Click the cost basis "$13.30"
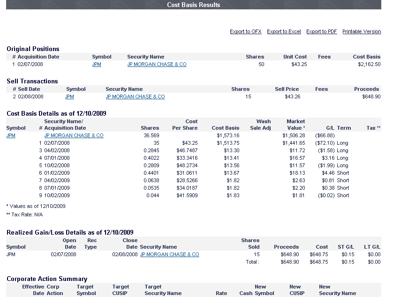 click(232, 150)
